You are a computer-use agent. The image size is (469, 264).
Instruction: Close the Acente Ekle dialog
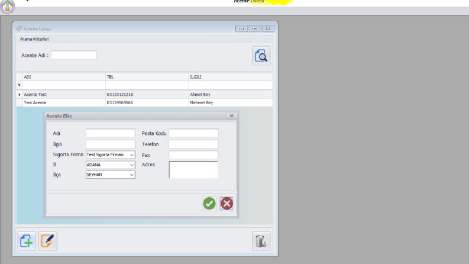click(x=231, y=116)
